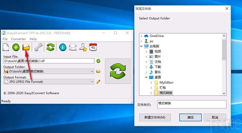Viewport: 242px width, 133px height.
Task: Click the Easy2Convert title bar app icon
Action: click(4, 33)
